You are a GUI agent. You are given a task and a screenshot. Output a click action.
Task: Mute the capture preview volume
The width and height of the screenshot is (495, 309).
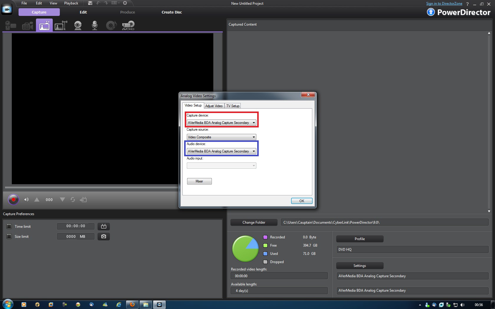pyautogui.click(x=27, y=200)
